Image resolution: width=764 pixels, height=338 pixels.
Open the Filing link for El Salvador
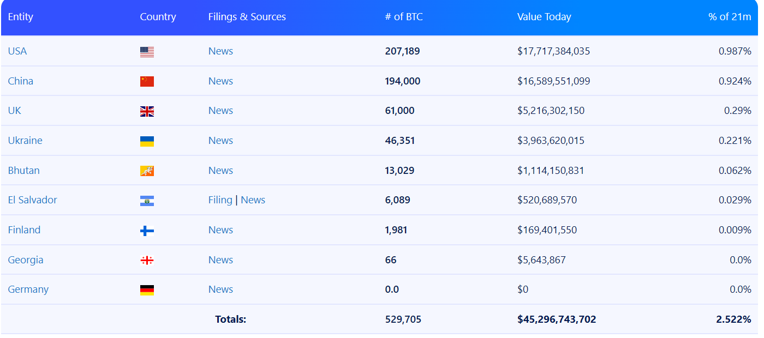(x=220, y=200)
